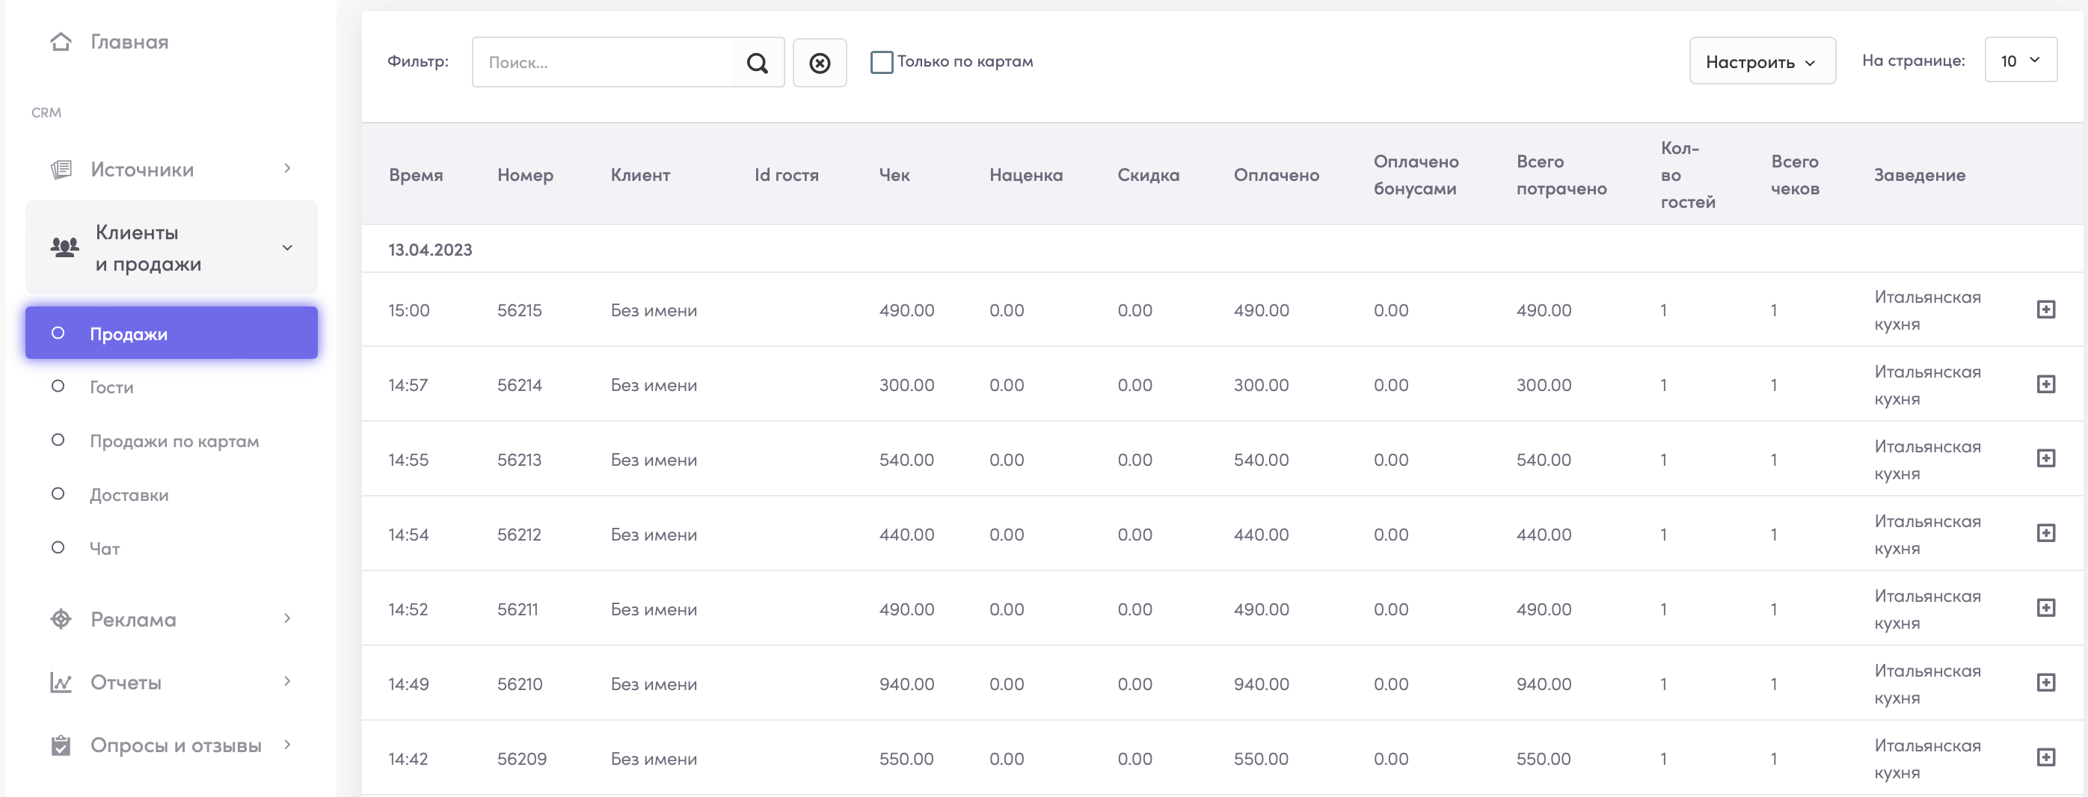Click the Клиенты и продажи people icon
Viewport: 2088px width, 797px height.
(x=65, y=247)
